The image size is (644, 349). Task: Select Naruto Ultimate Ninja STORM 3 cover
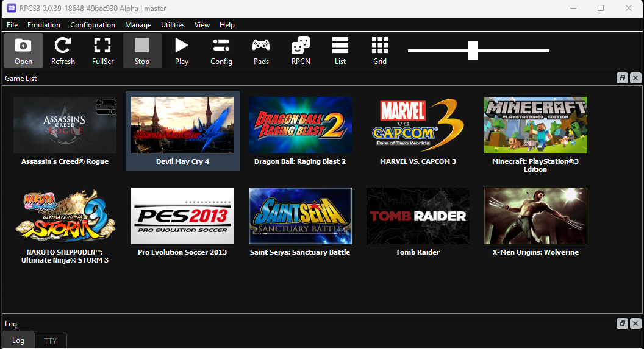point(65,216)
